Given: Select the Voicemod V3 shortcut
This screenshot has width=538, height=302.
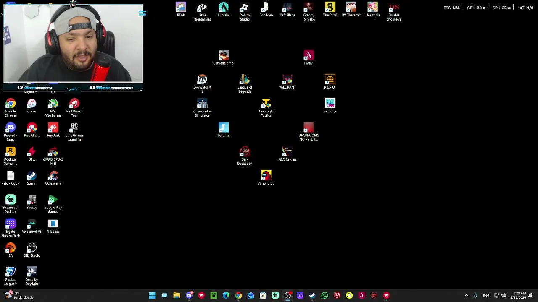Looking at the screenshot, I should (x=32, y=226).
